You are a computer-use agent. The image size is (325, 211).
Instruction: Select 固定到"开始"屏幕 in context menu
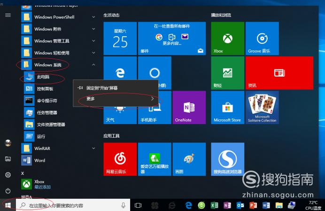pyautogui.click(x=116, y=88)
